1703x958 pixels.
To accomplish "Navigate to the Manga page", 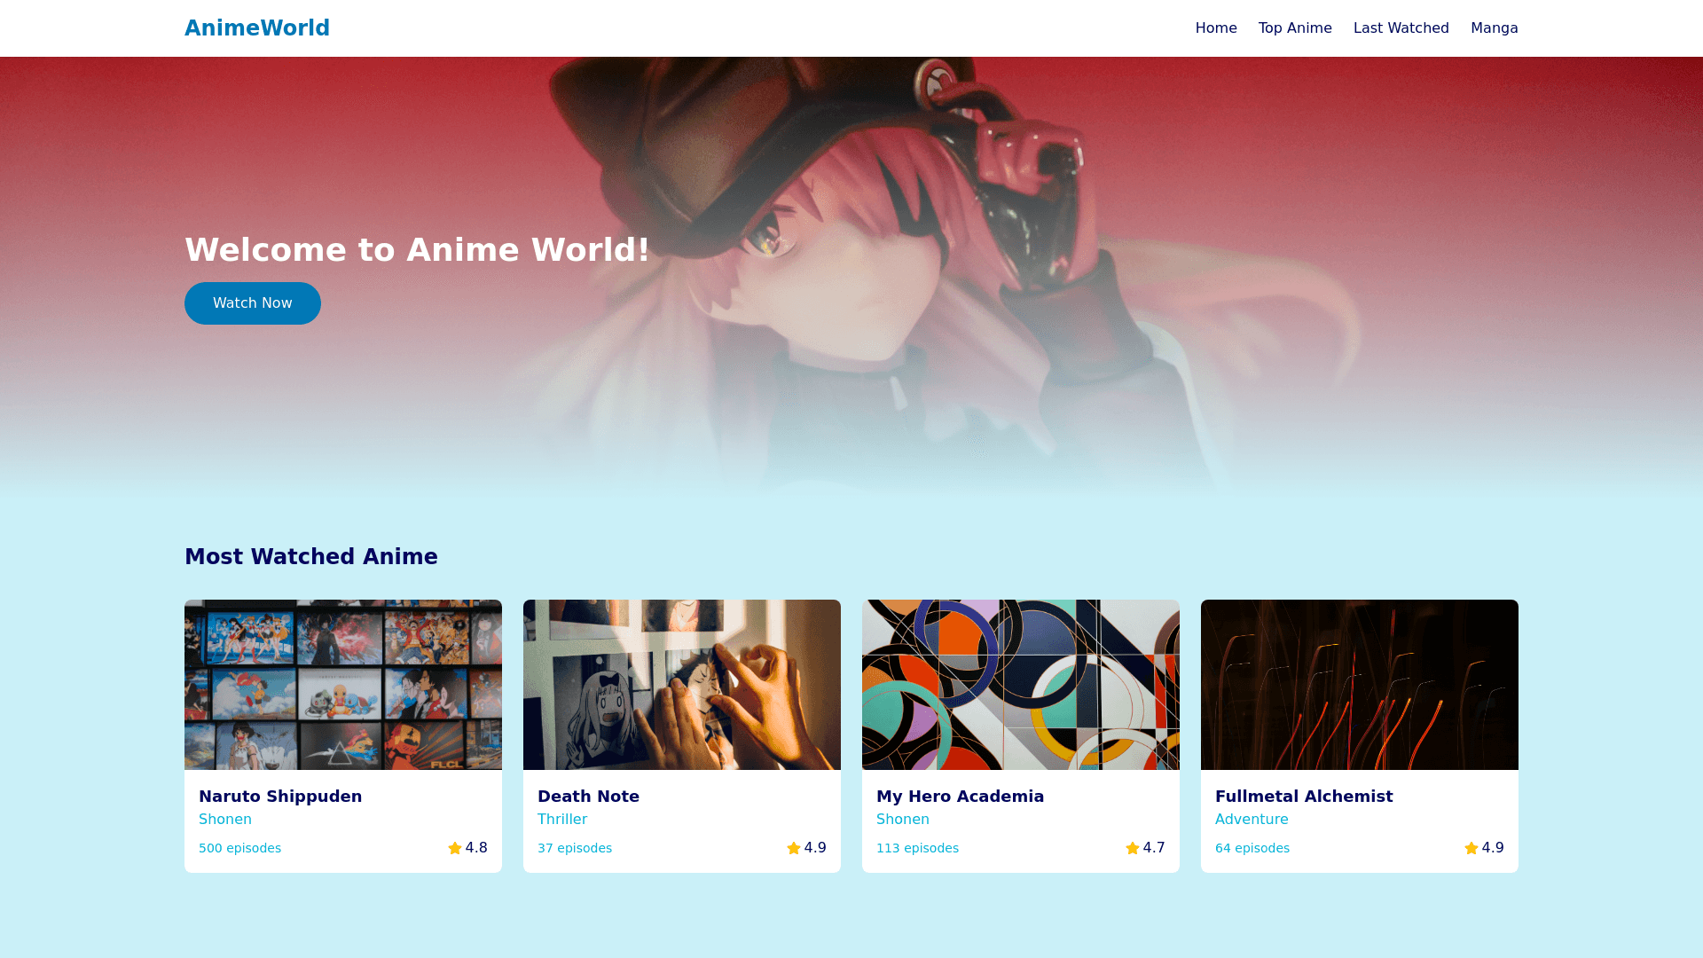I will (1495, 28).
